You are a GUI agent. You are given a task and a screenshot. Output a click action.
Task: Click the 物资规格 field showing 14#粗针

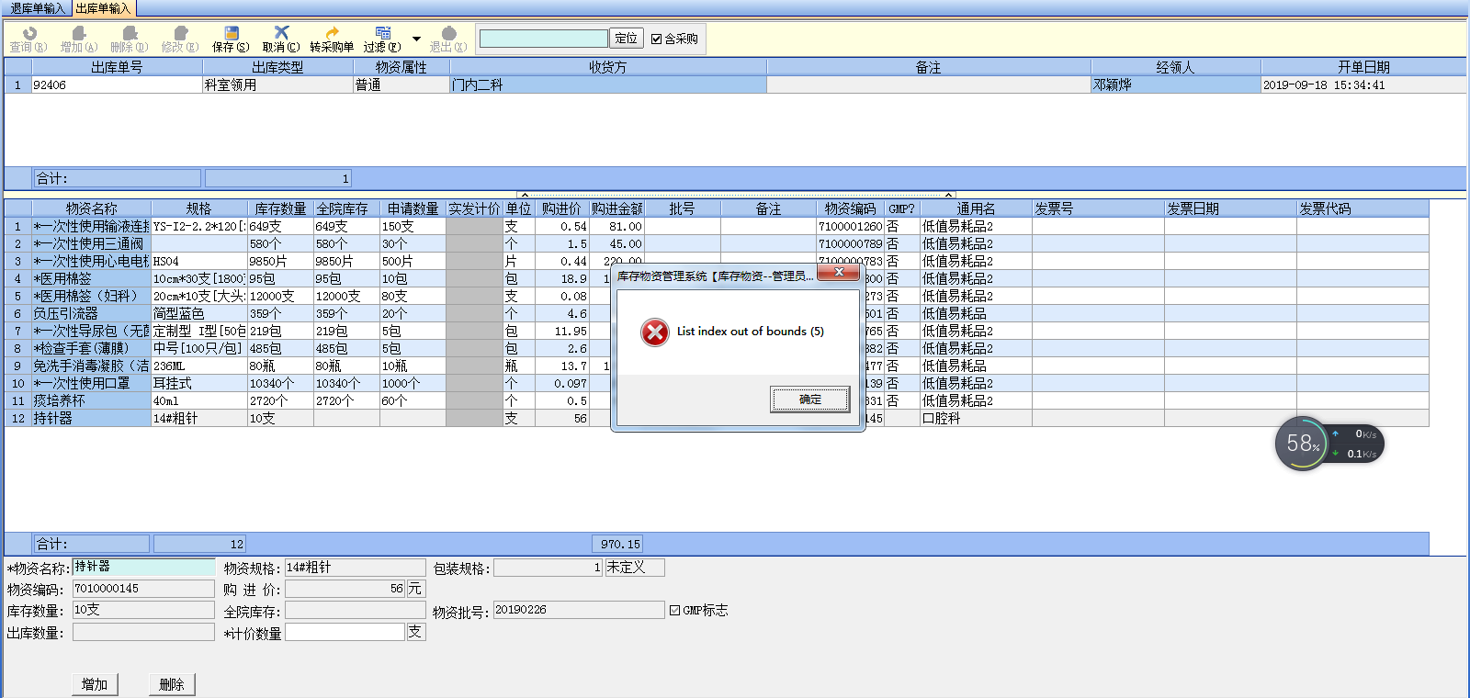(x=355, y=568)
